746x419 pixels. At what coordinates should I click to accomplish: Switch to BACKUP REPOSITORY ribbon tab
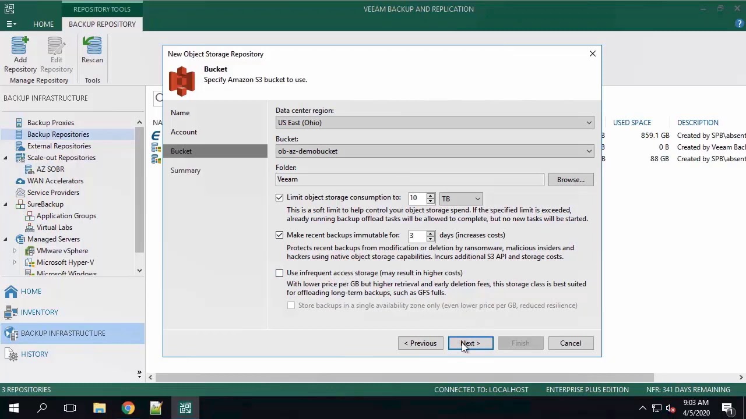click(x=102, y=24)
